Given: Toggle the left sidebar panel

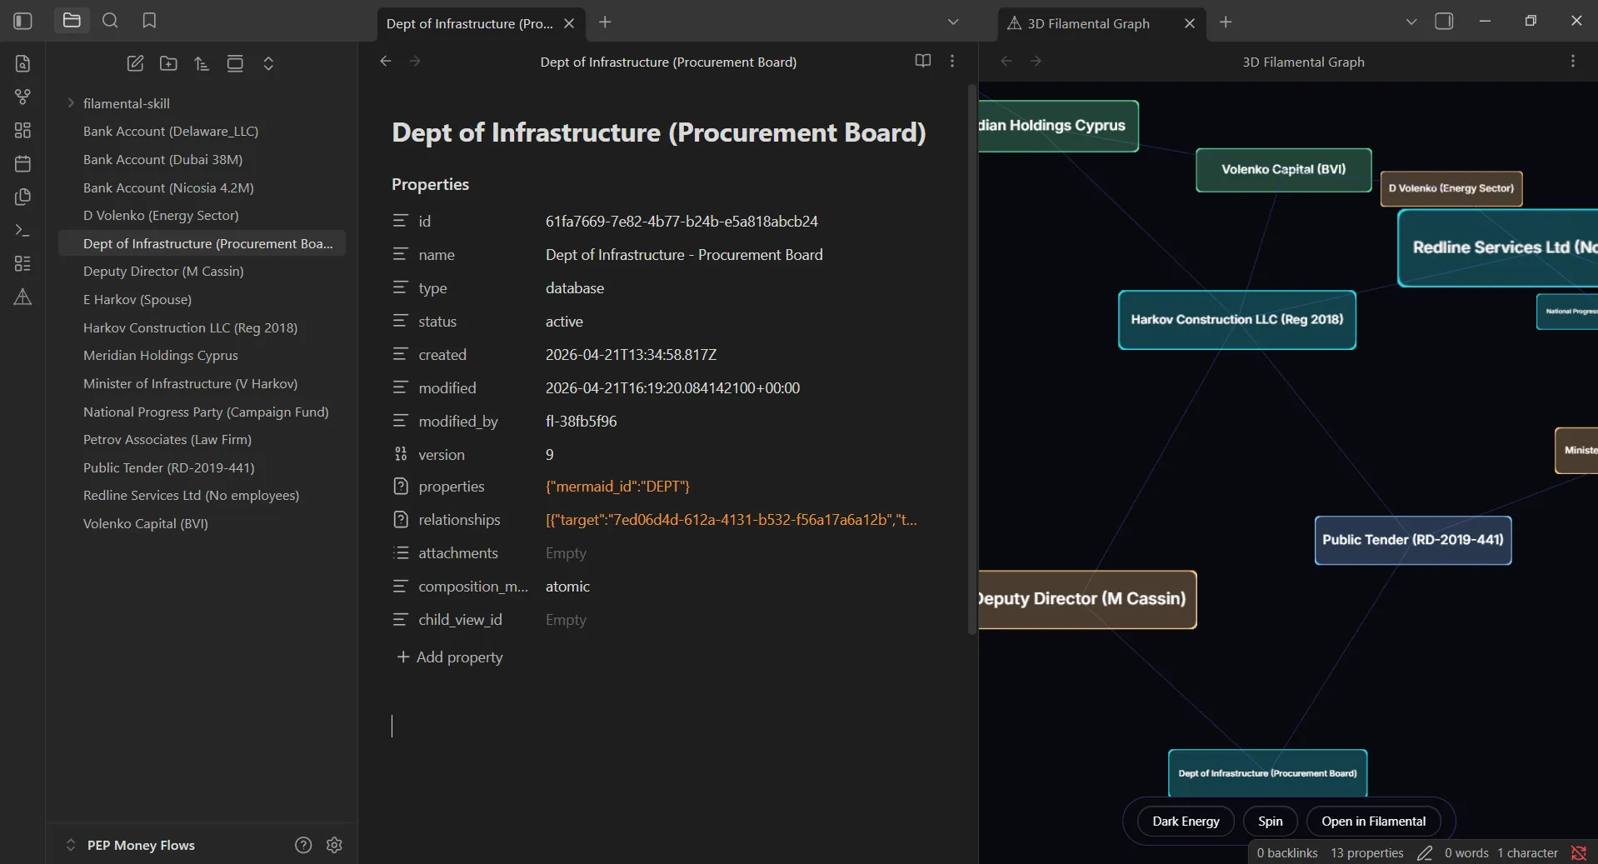Looking at the screenshot, I should tap(22, 21).
